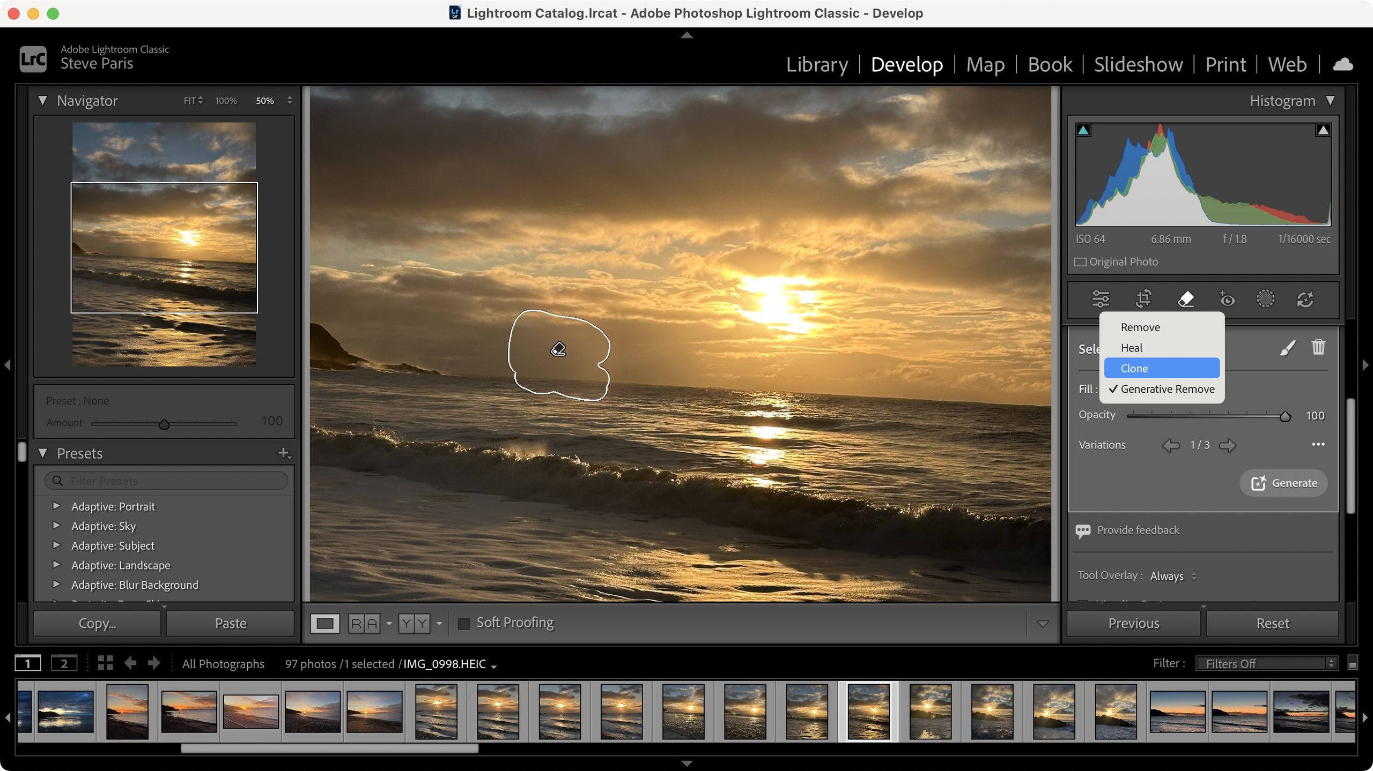Screen dimensions: 1373x771
Task: Open the Tool Overlay dropdown set to Always
Action: (1172, 575)
